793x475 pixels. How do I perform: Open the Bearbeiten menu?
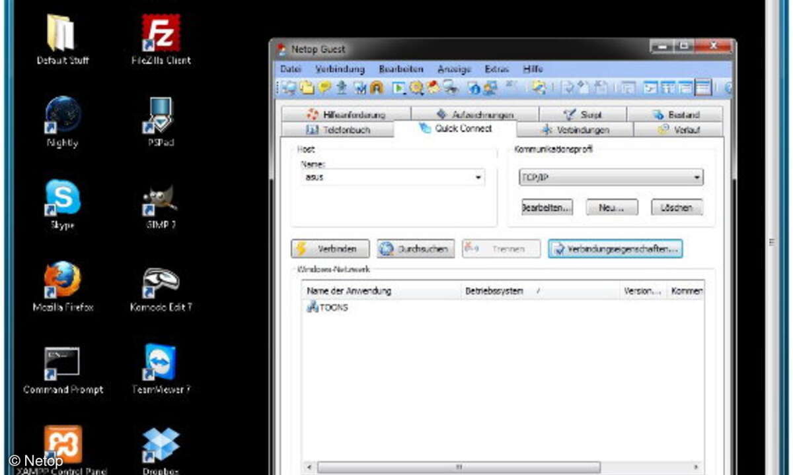[401, 69]
